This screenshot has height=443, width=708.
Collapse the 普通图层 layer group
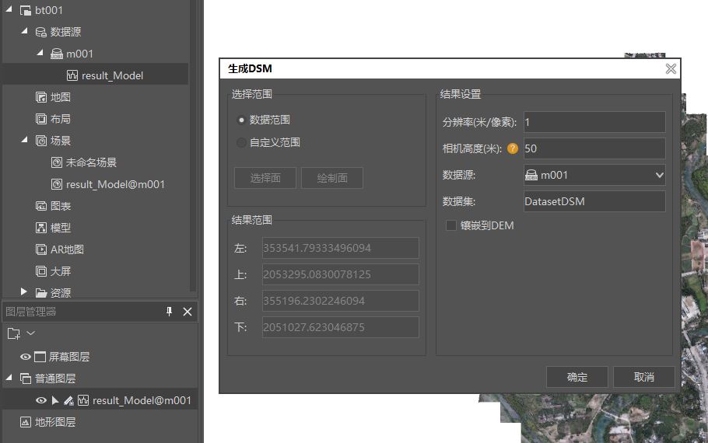pyautogui.click(x=9, y=378)
